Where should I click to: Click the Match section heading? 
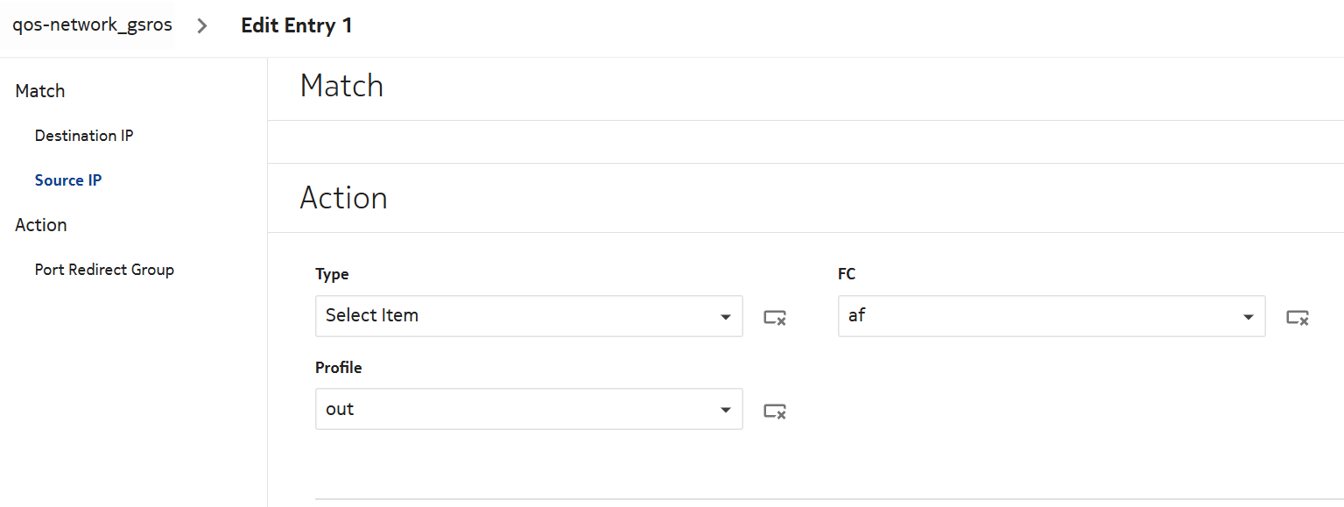(341, 86)
